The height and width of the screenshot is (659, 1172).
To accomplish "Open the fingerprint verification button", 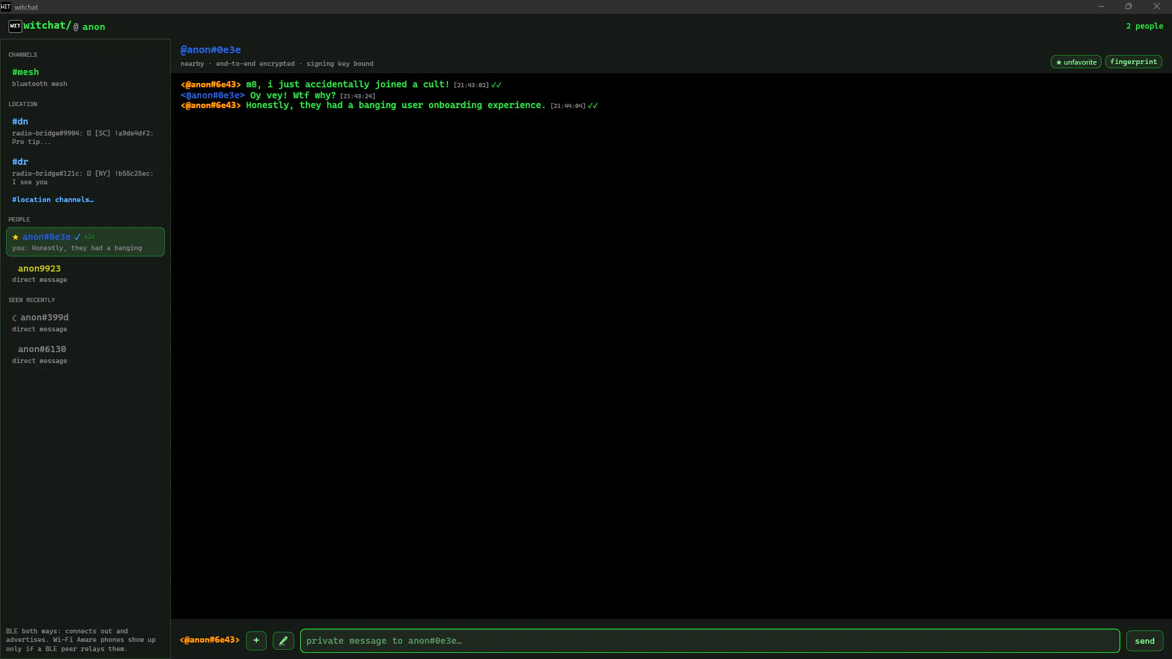I will tap(1134, 62).
